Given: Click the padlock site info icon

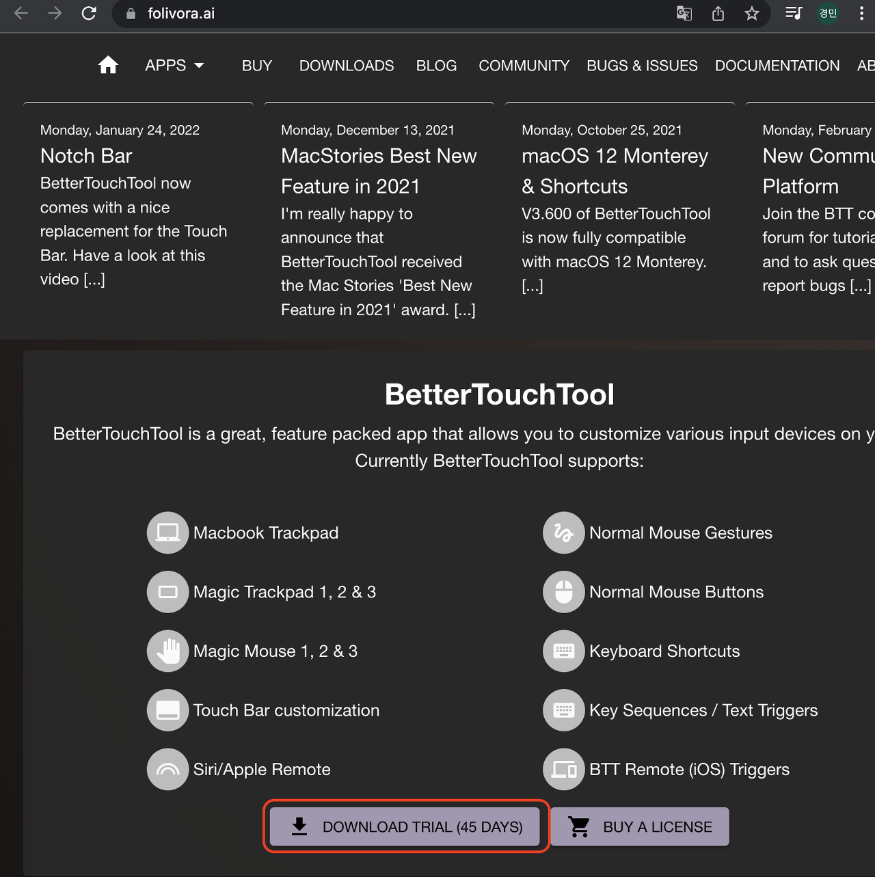Looking at the screenshot, I should pos(131,14).
